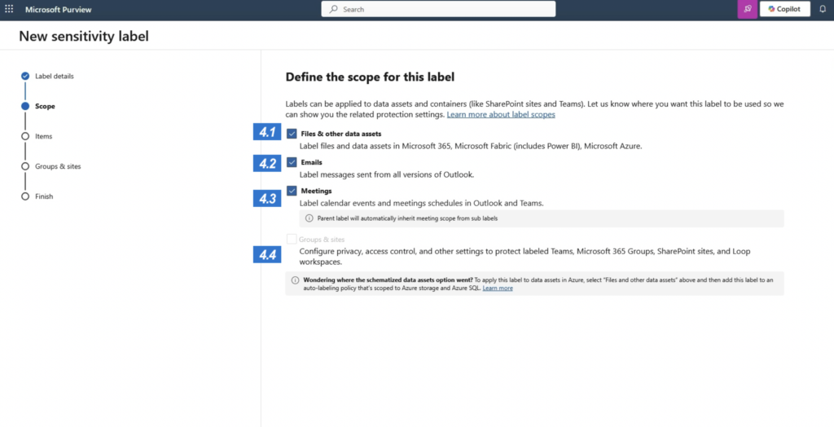834x427 pixels.
Task: Open the Copilot button
Action: click(x=784, y=9)
